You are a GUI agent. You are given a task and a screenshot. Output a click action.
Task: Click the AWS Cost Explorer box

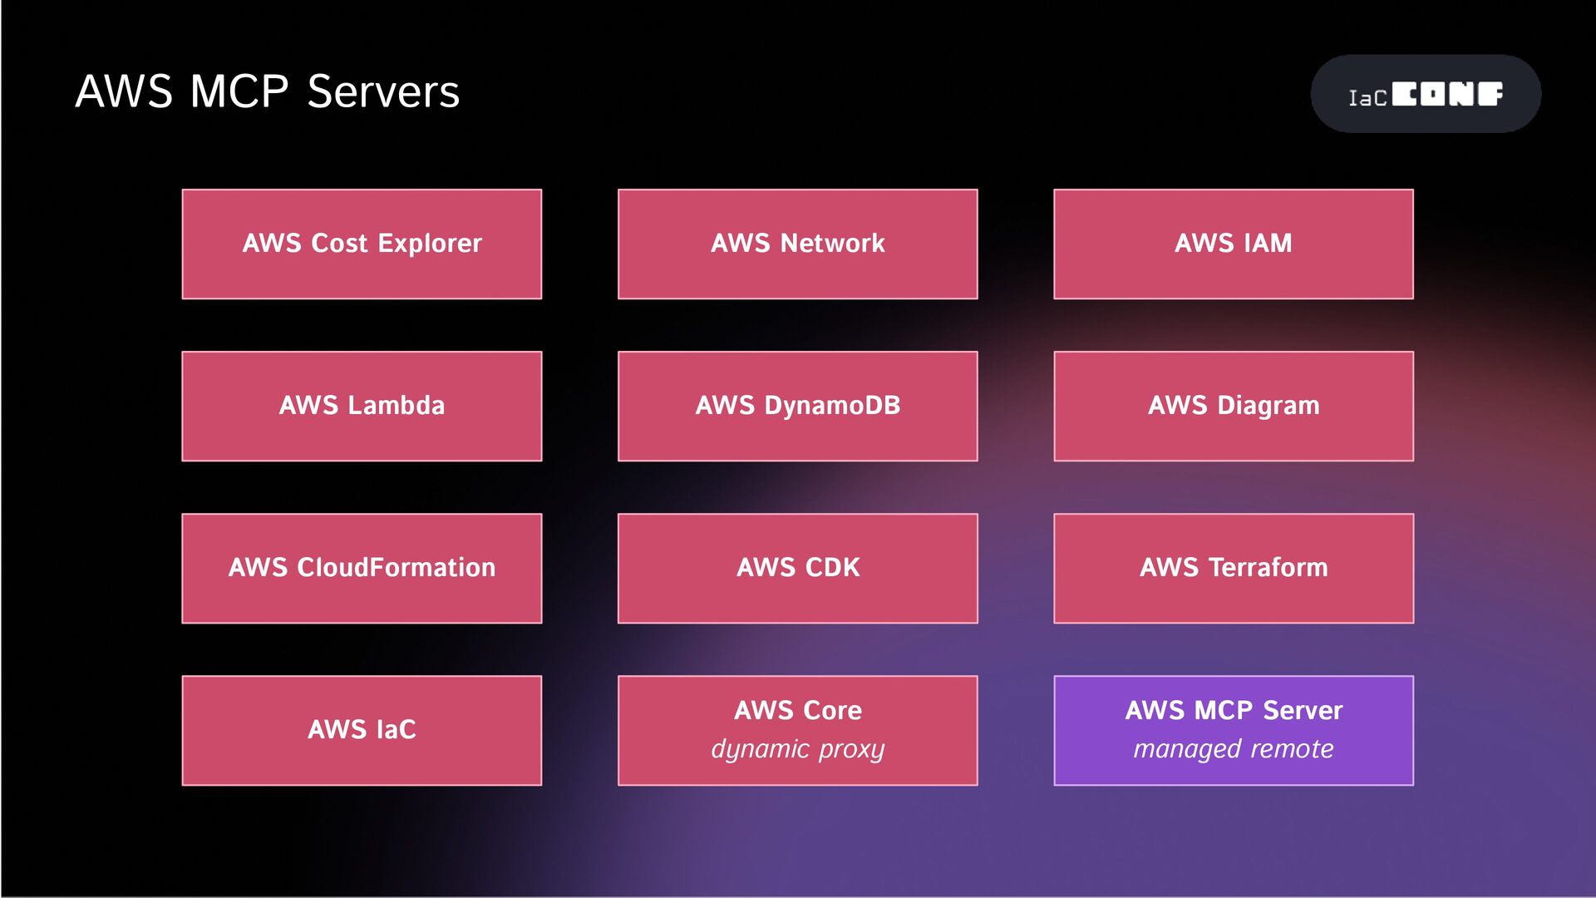pos(362,244)
